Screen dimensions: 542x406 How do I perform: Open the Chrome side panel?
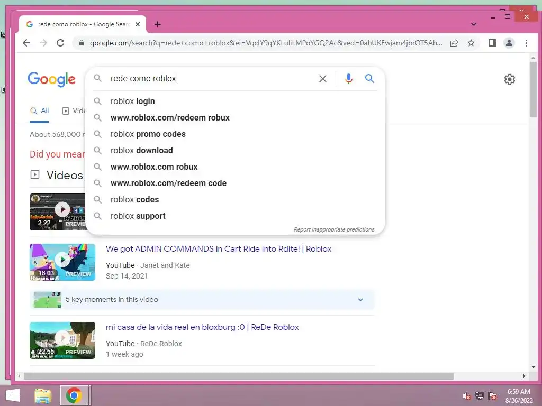click(492, 43)
